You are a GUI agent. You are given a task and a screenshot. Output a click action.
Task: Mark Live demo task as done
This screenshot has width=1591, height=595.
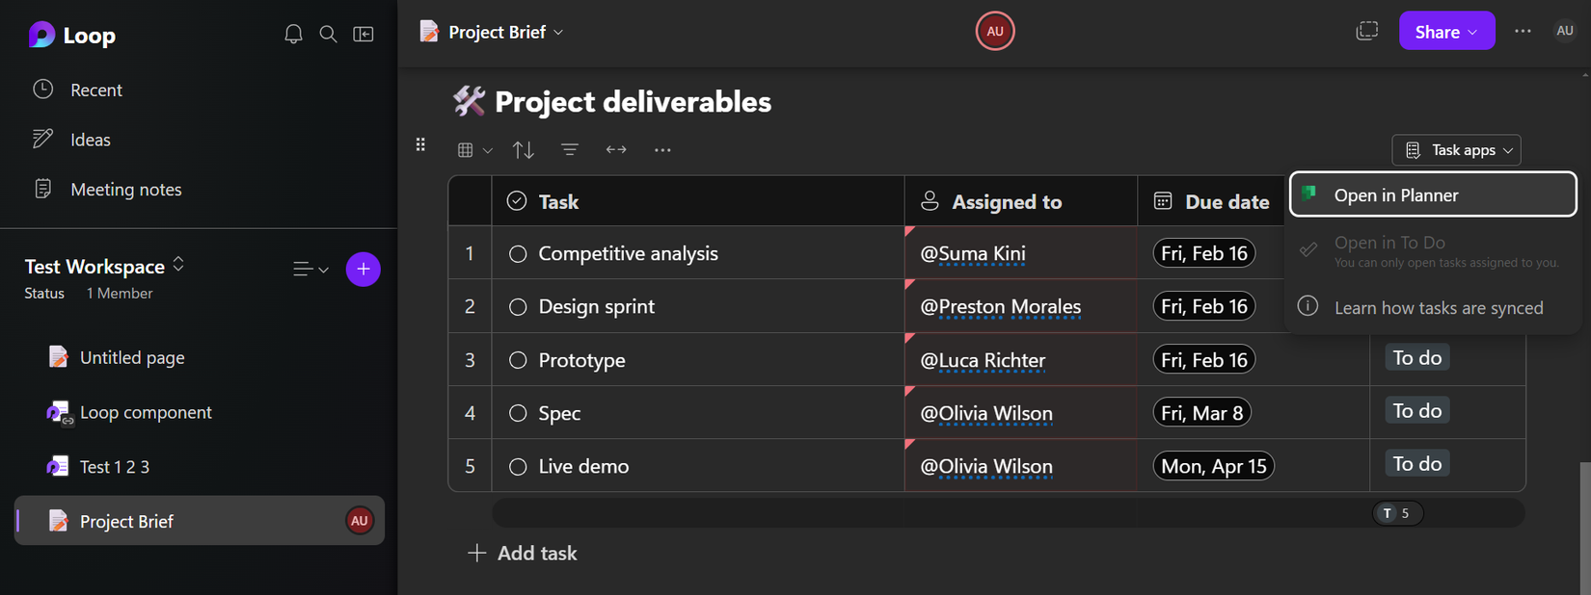(x=518, y=467)
